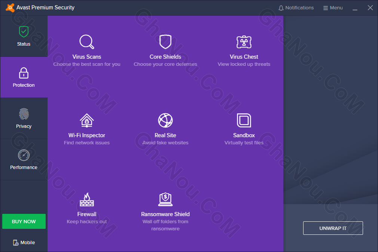Viewport: 378px width, 252px height.
Task: Open the Performance tab label
Action: 24,168
